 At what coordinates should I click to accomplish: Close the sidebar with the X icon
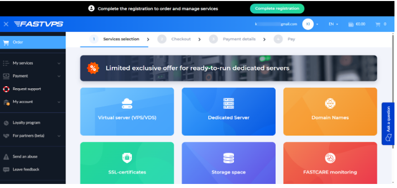pos(6,24)
